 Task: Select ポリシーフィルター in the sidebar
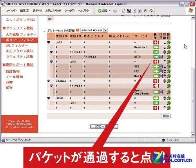(20, 40)
